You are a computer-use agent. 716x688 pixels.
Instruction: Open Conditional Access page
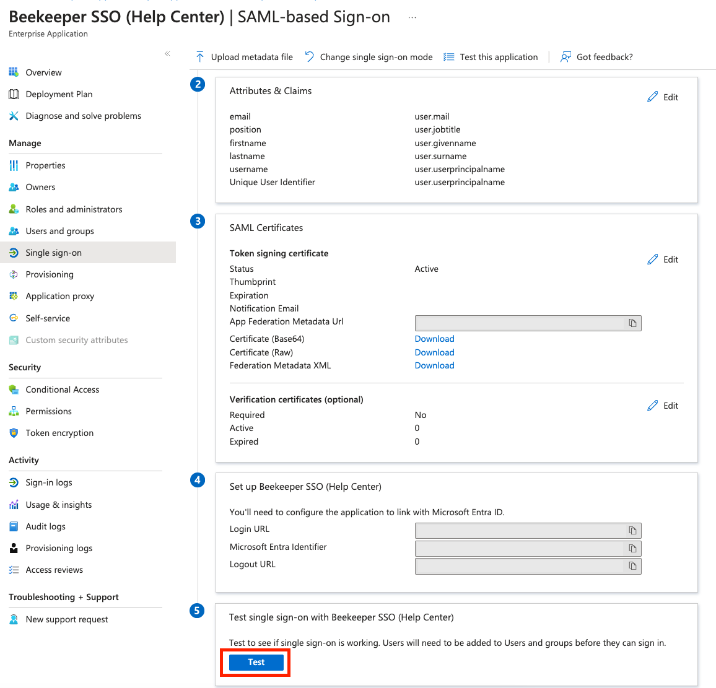(62, 390)
